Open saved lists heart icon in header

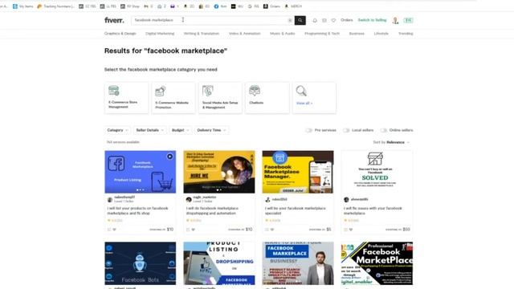click(333, 20)
